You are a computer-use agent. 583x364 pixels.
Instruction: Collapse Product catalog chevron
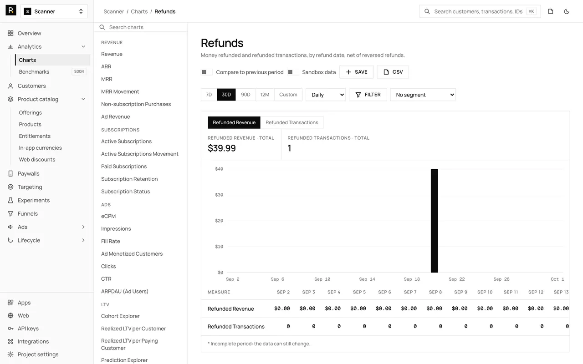click(83, 99)
